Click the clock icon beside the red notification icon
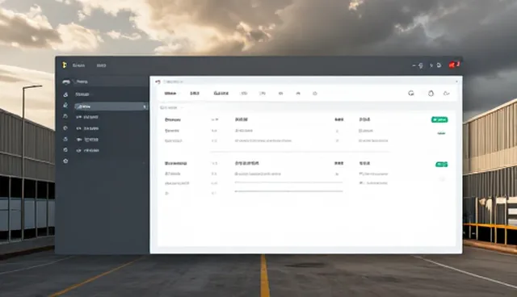The image size is (517, 297). point(439,65)
